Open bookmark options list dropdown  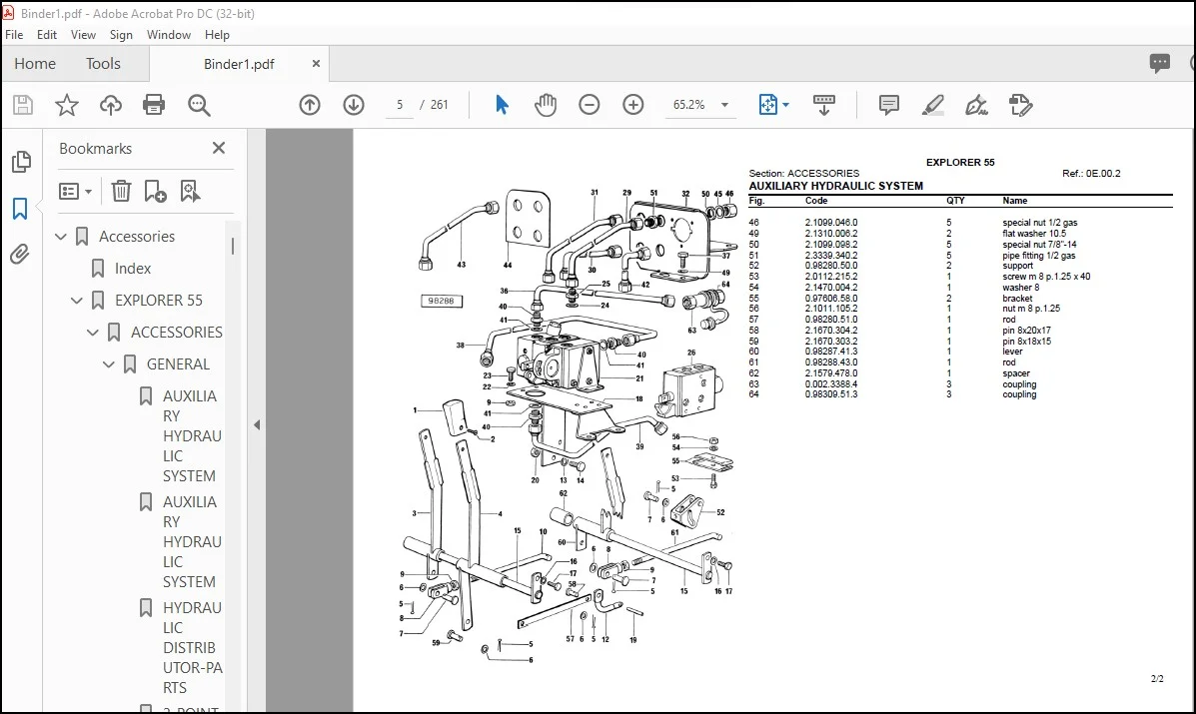click(76, 191)
